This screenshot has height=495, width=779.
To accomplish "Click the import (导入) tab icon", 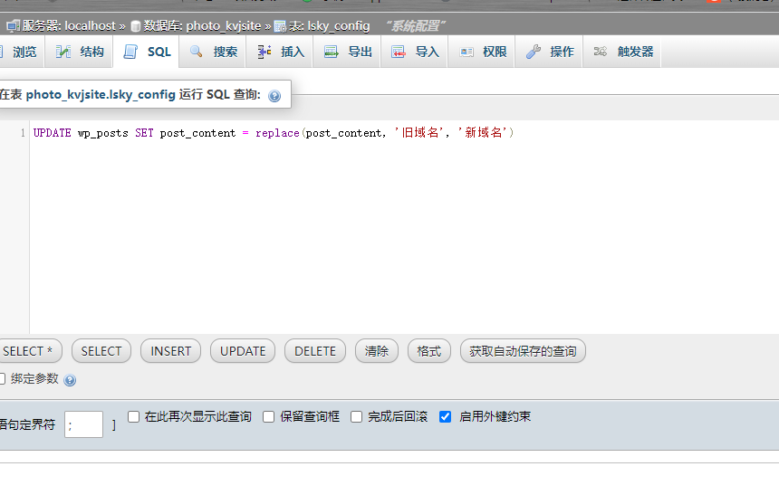I will [x=399, y=52].
